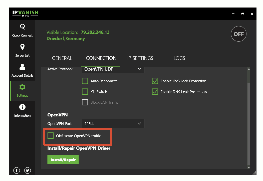The height and width of the screenshot is (181, 263).
Task: Click the OpenVPN section heading
Action: pos(58,115)
